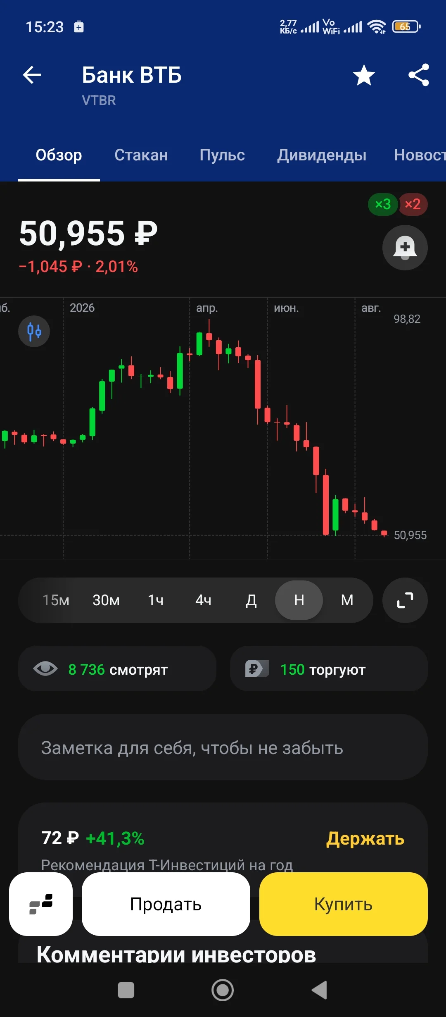Viewport: 446px width, 1017px height.
Task: Tap Android back triangle button
Action: click(319, 990)
